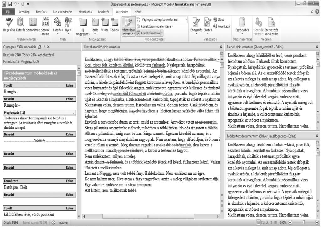Click the proofing status icon in status bar

click(x=53, y=223)
